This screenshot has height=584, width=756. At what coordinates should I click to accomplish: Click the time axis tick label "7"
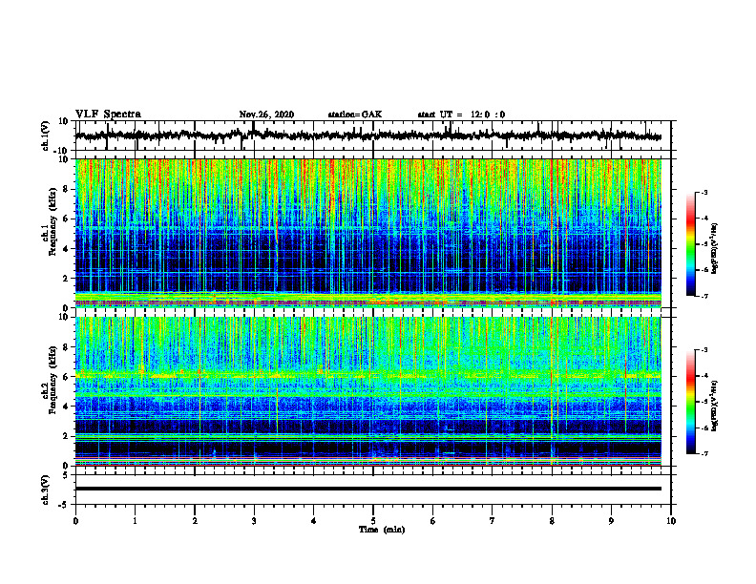coord(493,521)
